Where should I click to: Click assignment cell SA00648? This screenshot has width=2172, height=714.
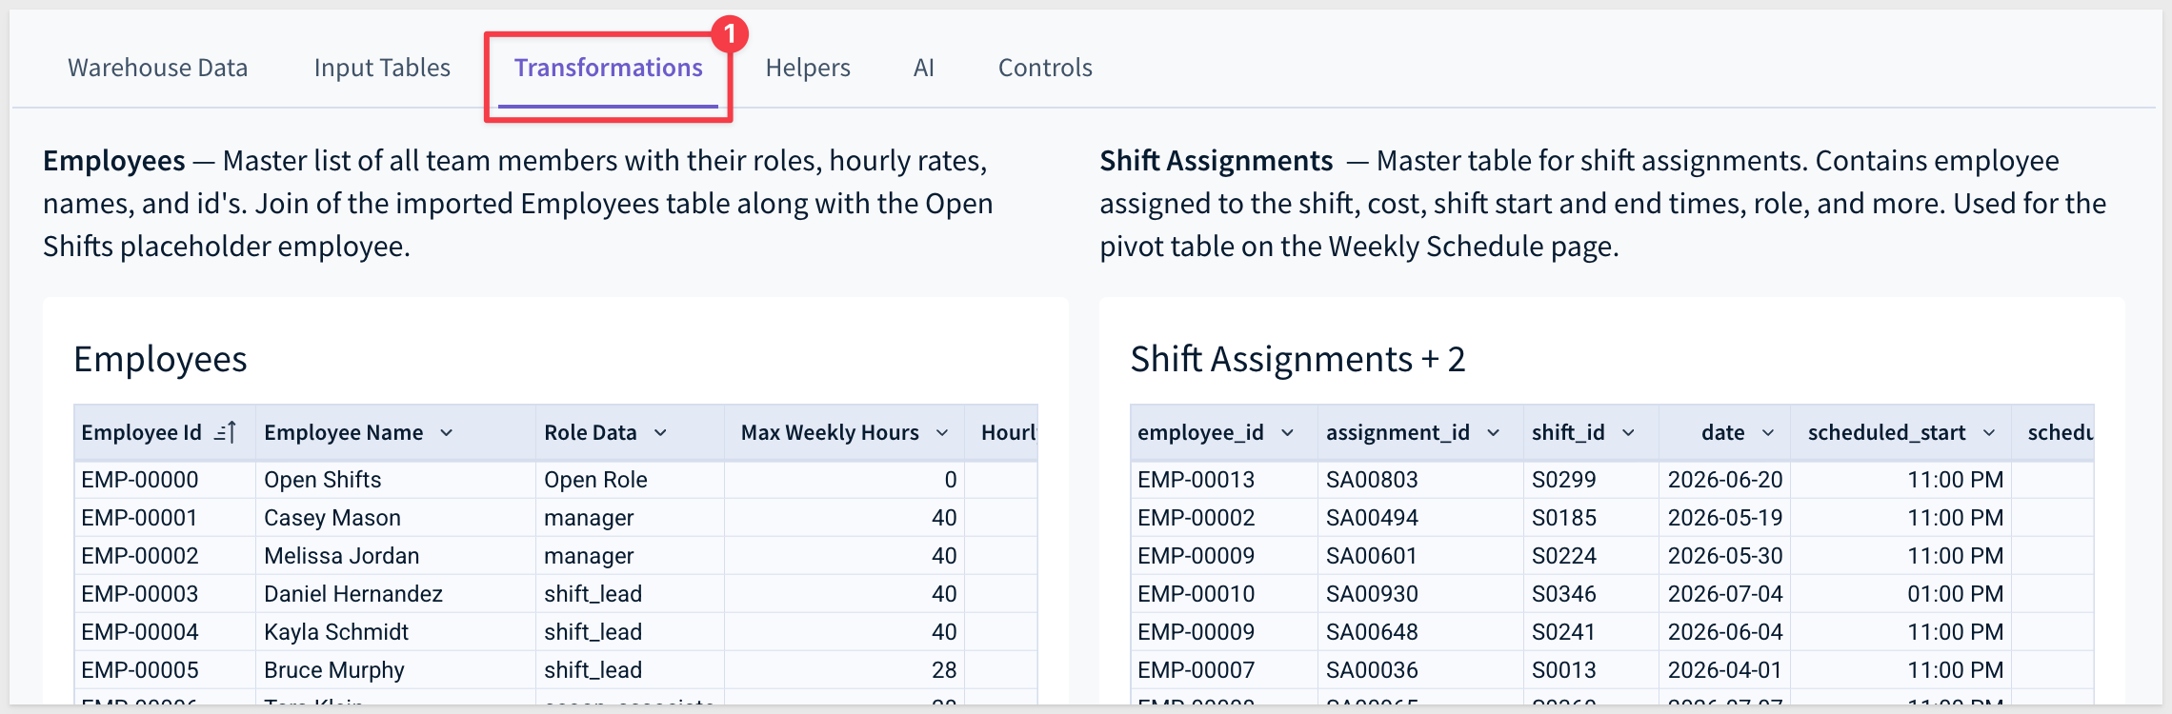coord(1420,632)
